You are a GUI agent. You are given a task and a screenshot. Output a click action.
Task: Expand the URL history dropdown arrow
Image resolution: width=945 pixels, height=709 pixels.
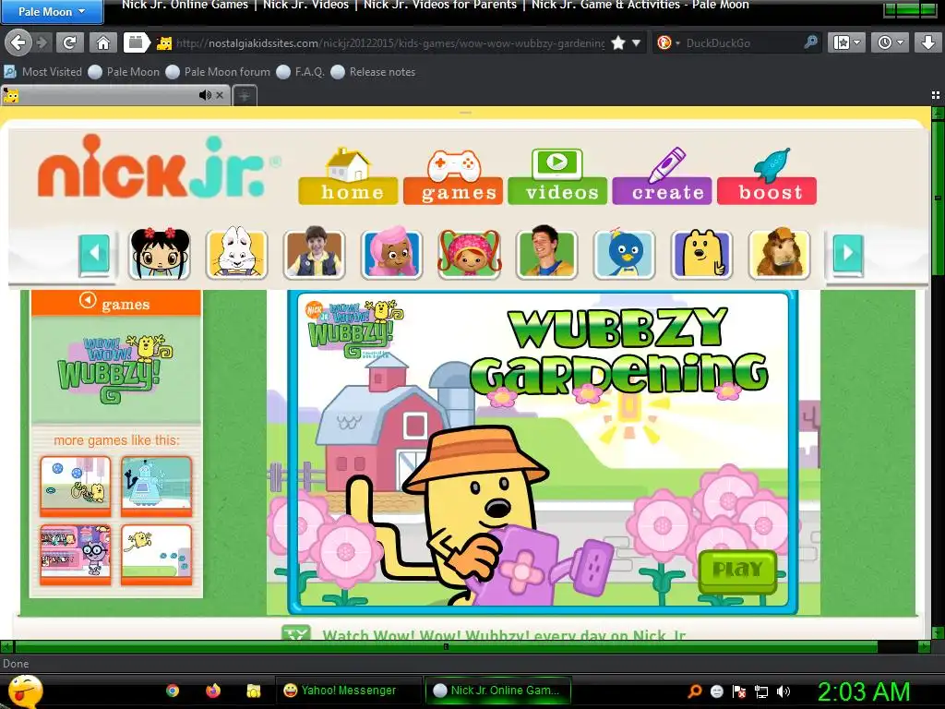click(636, 42)
